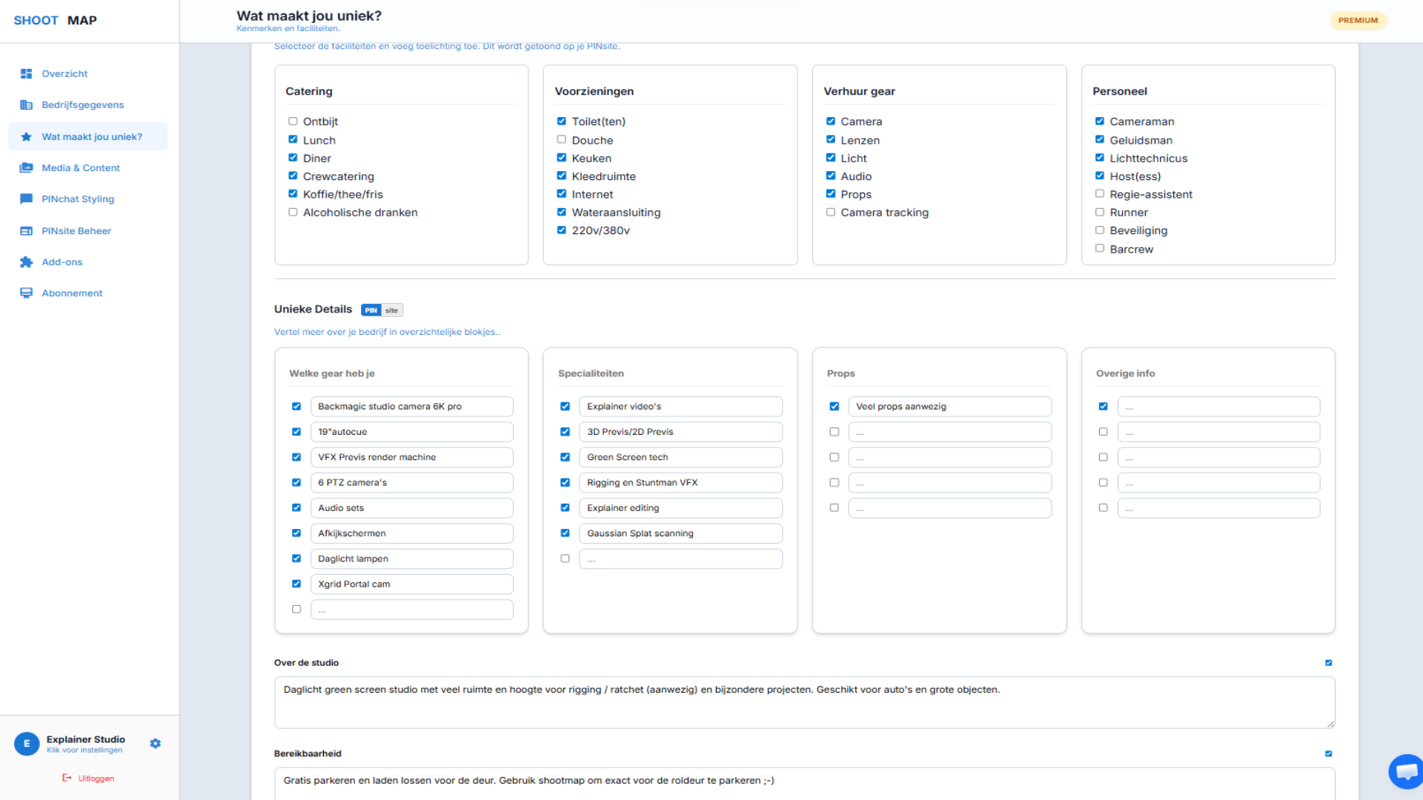Image resolution: width=1423 pixels, height=800 pixels.
Task: Click the PINsite Beheer window icon
Action: (26, 230)
